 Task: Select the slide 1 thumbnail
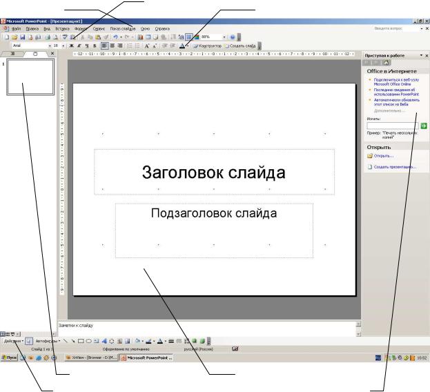(30, 77)
